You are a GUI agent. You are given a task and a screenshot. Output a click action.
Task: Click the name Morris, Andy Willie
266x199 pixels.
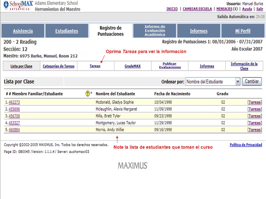click(x=110, y=130)
